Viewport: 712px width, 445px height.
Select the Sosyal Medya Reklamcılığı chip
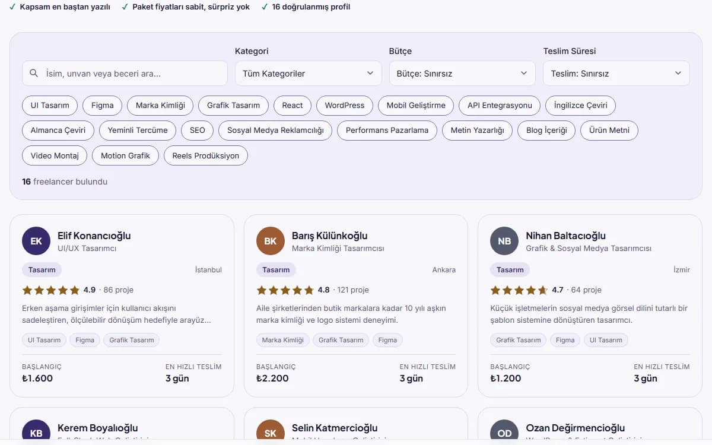[275, 131]
